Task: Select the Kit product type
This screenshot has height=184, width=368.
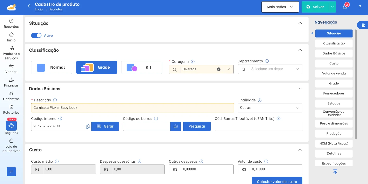Action: tap(142, 67)
